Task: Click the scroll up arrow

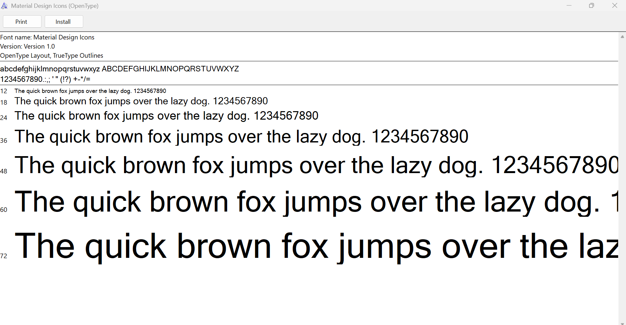Action: coord(622,37)
